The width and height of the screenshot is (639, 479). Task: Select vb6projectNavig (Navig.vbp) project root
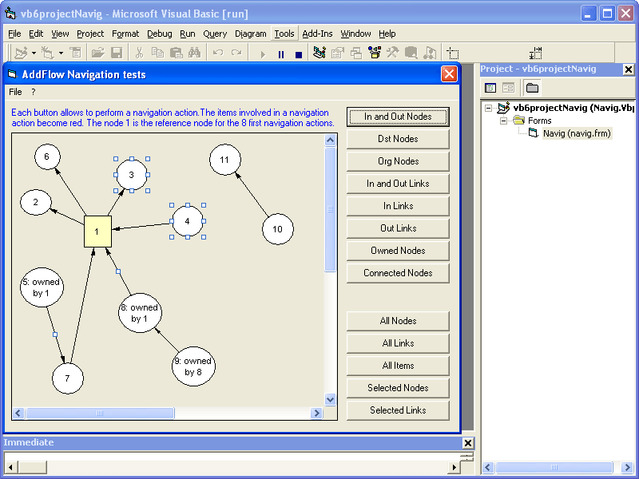[574, 108]
